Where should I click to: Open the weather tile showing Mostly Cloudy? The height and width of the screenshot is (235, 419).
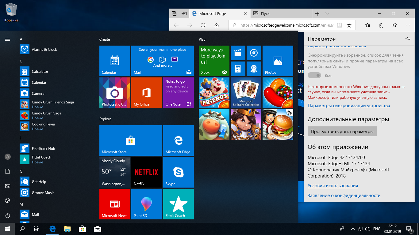click(x=115, y=172)
